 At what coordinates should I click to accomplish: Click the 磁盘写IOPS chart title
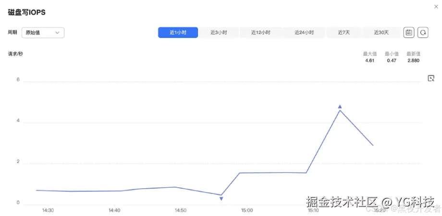26,12
